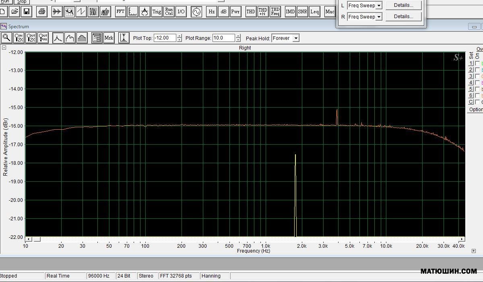Toggle the Mrk markers button

109,38
